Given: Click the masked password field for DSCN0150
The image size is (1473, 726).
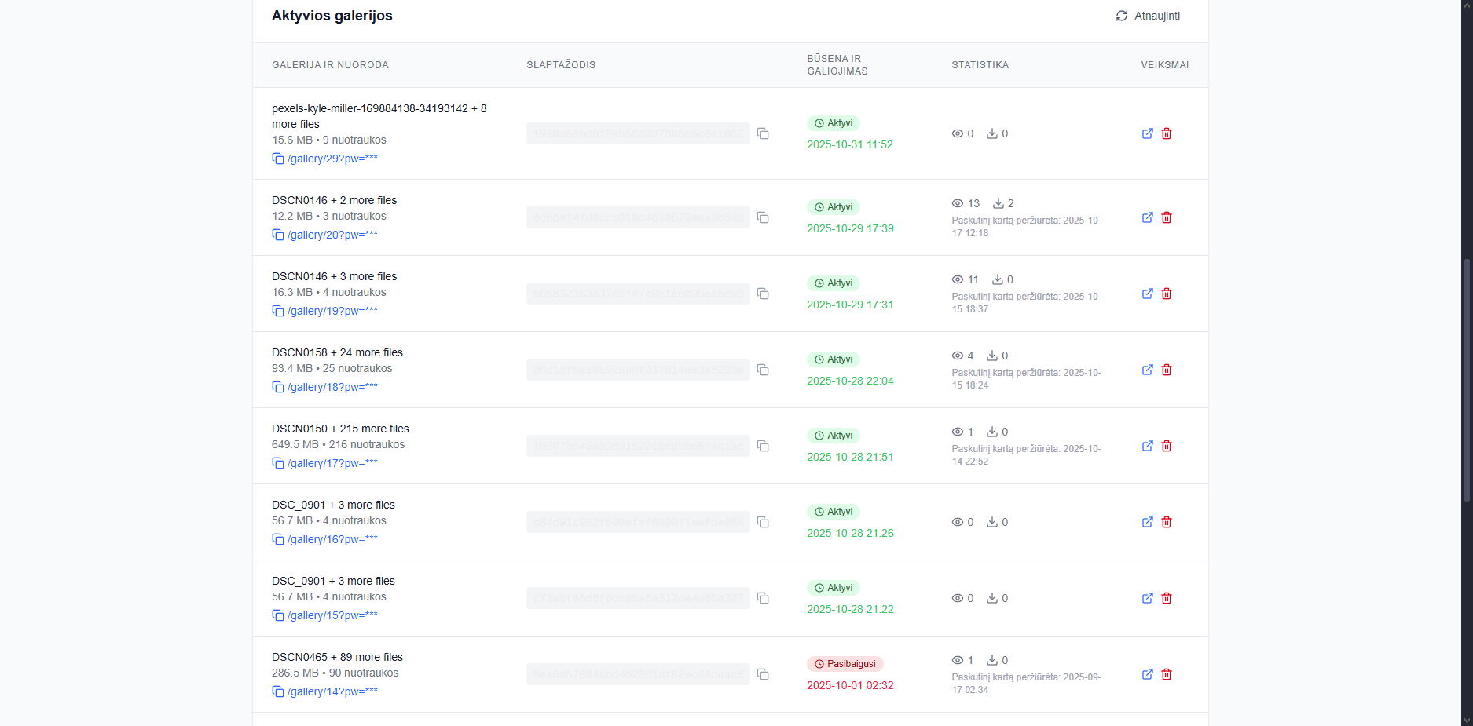Looking at the screenshot, I should coord(637,445).
